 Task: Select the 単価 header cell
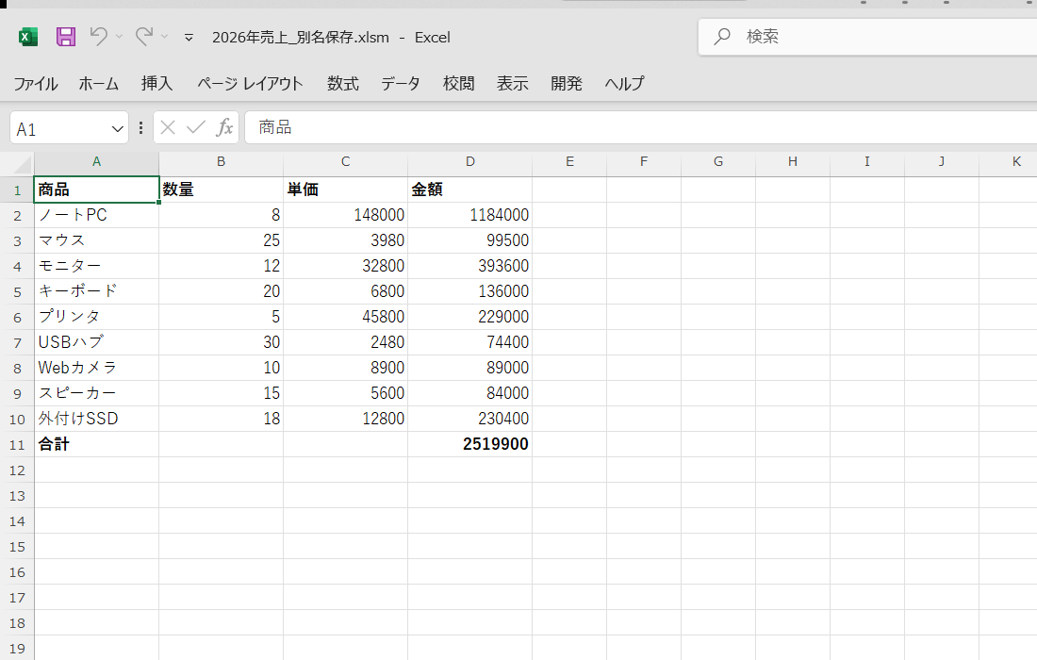point(345,190)
